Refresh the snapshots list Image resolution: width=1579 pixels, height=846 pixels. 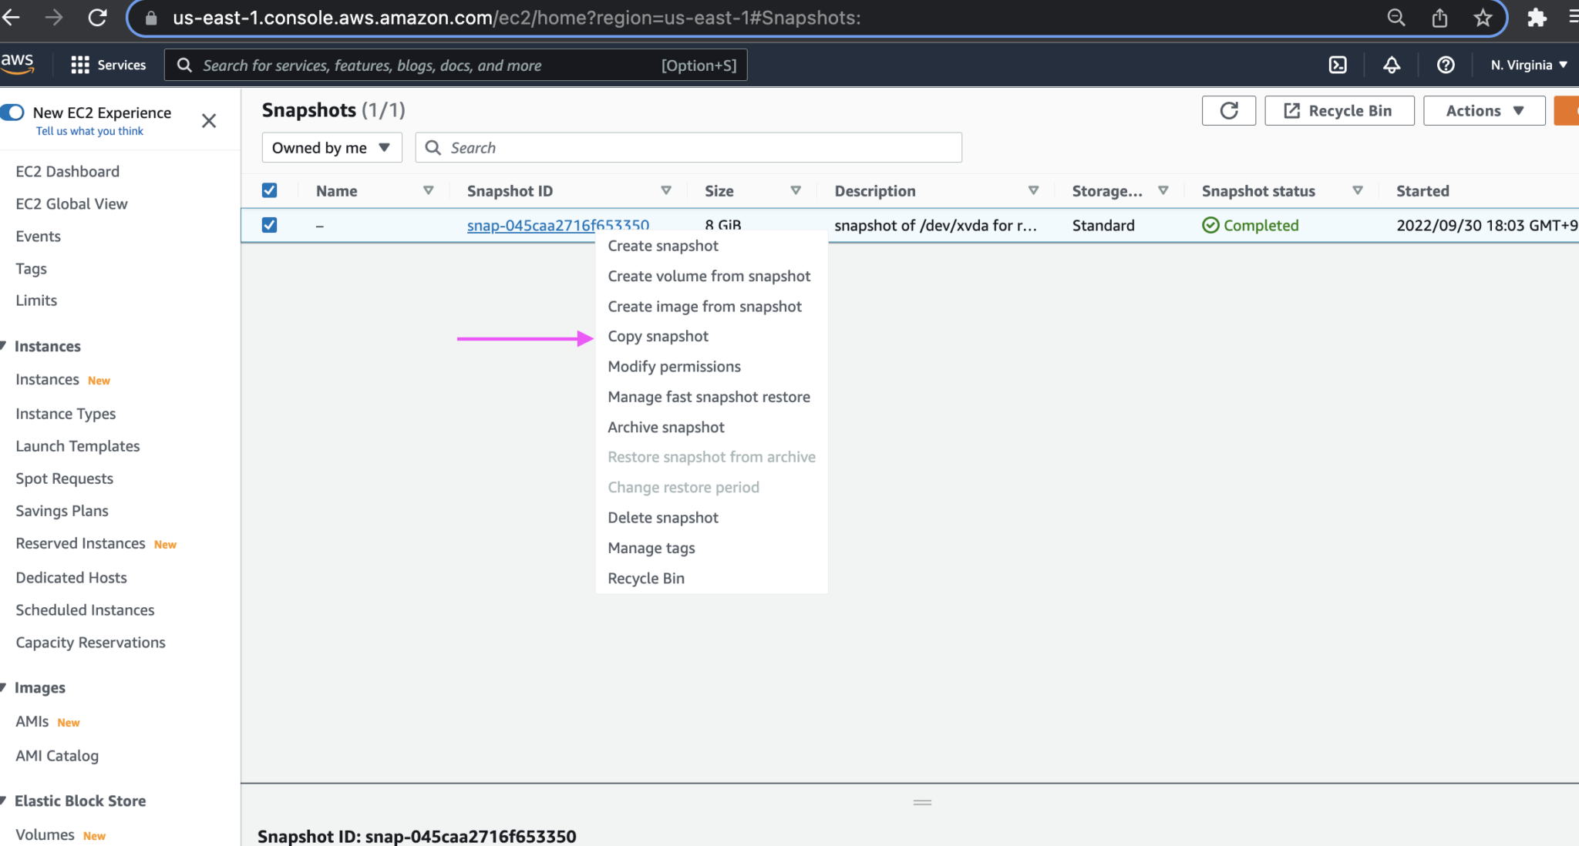pyautogui.click(x=1228, y=110)
